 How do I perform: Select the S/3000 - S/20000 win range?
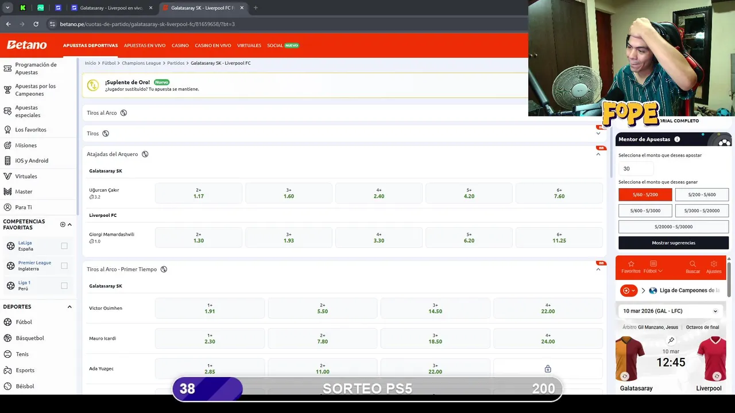(x=702, y=211)
